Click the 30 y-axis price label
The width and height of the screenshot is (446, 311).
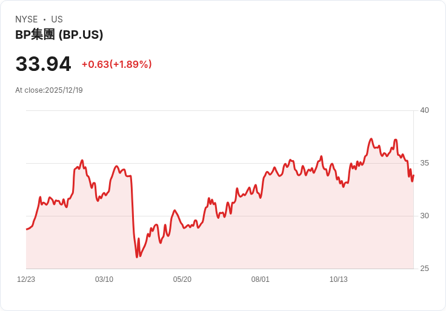click(424, 216)
